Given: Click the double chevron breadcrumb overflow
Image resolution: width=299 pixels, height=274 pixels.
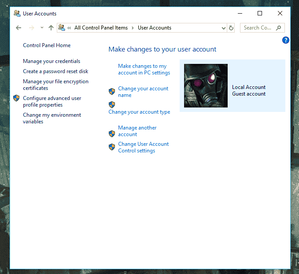Looking at the screenshot, I should click(x=69, y=28).
